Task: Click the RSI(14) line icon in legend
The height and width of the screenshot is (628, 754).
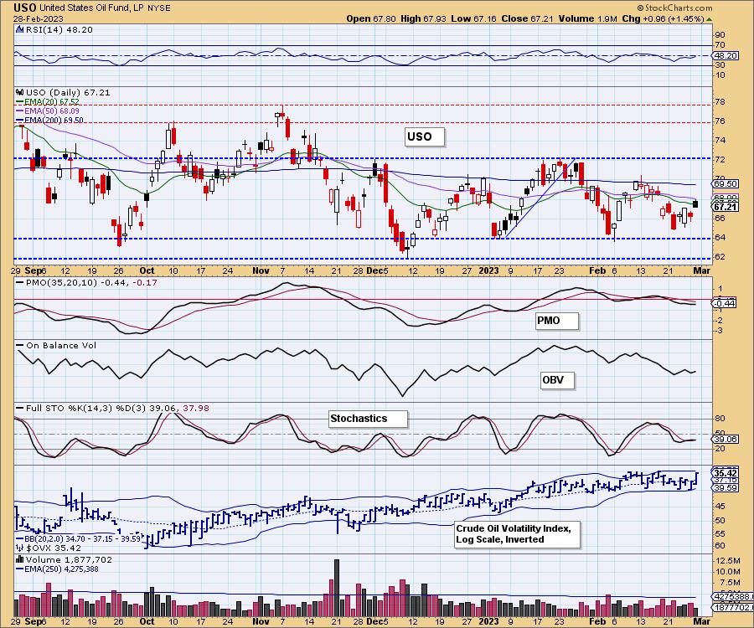Action: (20, 30)
